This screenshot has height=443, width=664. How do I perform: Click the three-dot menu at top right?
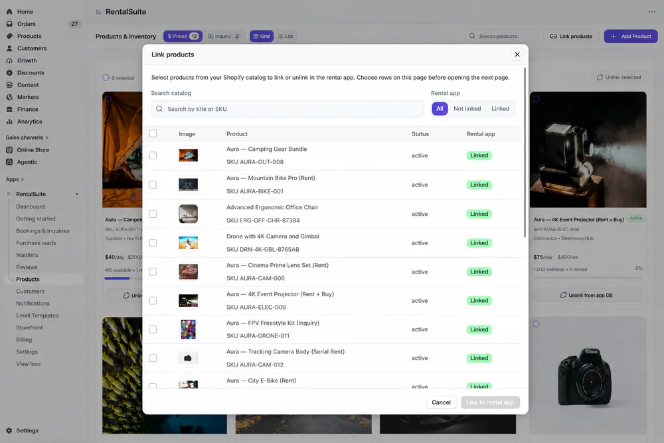coord(651,12)
